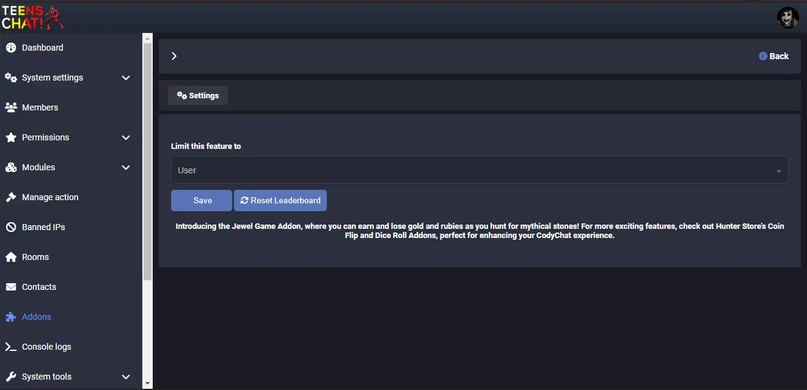Screen dimensions: 807x390
Task: Click the Contacts envelope icon
Action: [11, 287]
